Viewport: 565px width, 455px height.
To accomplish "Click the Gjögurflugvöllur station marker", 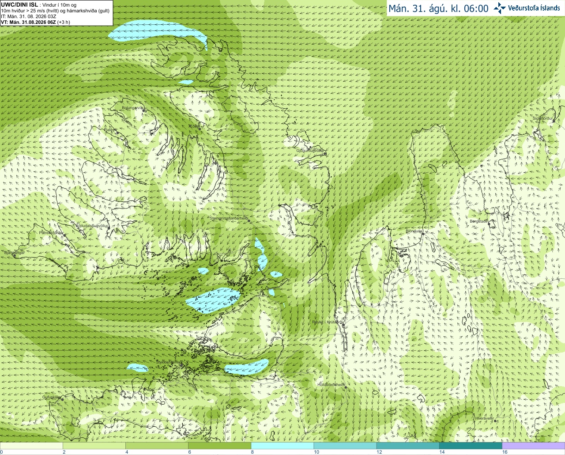I will pyautogui.click(x=324, y=153).
